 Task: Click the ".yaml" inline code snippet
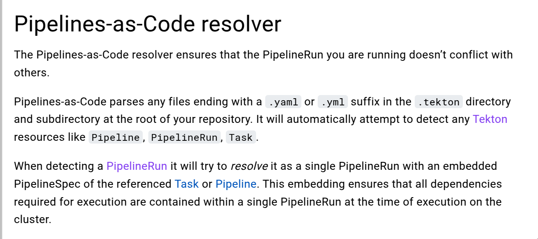point(283,102)
